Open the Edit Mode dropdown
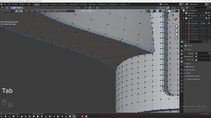Image resolution: width=211 pixels, height=118 pixels. [8, 11]
